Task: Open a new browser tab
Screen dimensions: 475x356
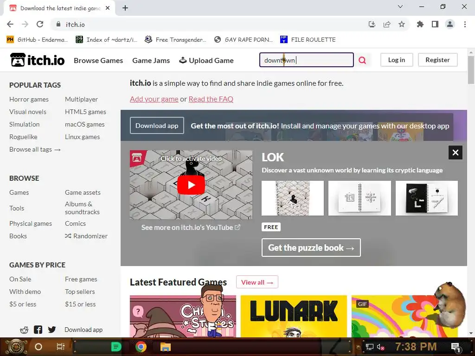Action: pyautogui.click(x=125, y=8)
